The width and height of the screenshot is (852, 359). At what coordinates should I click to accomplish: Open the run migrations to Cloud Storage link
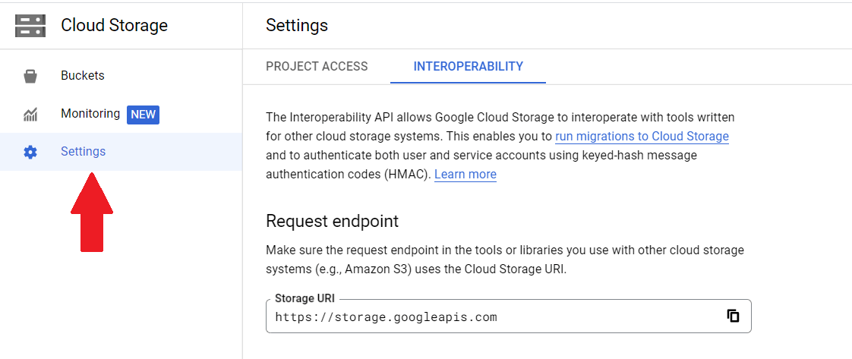(x=642, y=137)
